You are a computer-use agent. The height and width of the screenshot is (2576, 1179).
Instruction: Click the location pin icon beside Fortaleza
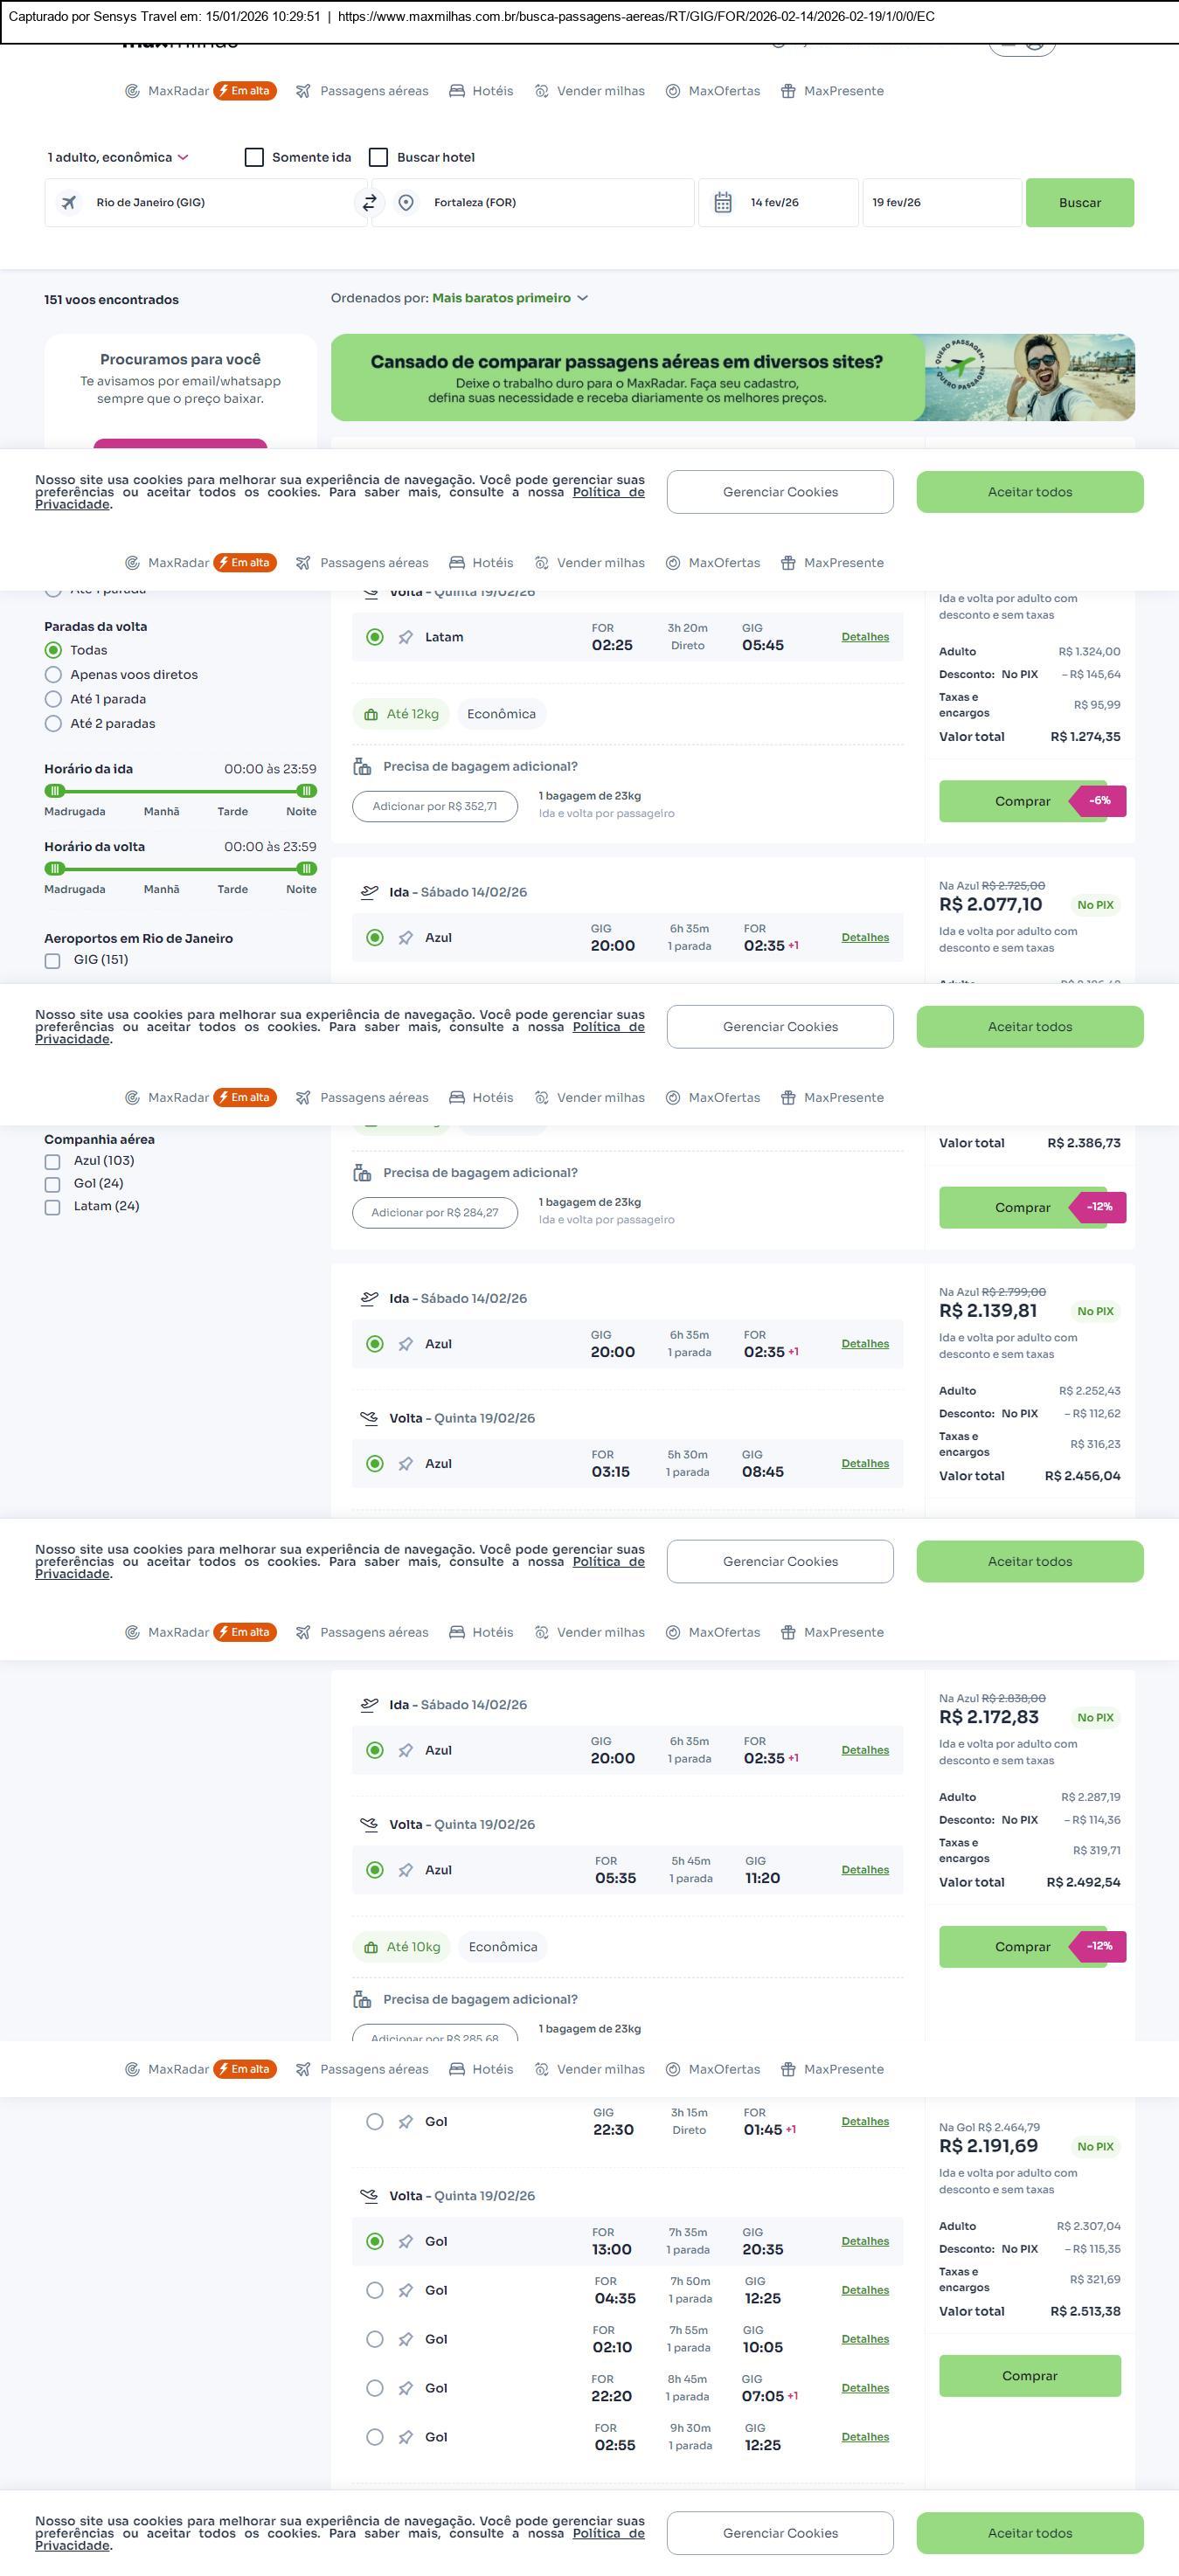[x=406, y=203]
